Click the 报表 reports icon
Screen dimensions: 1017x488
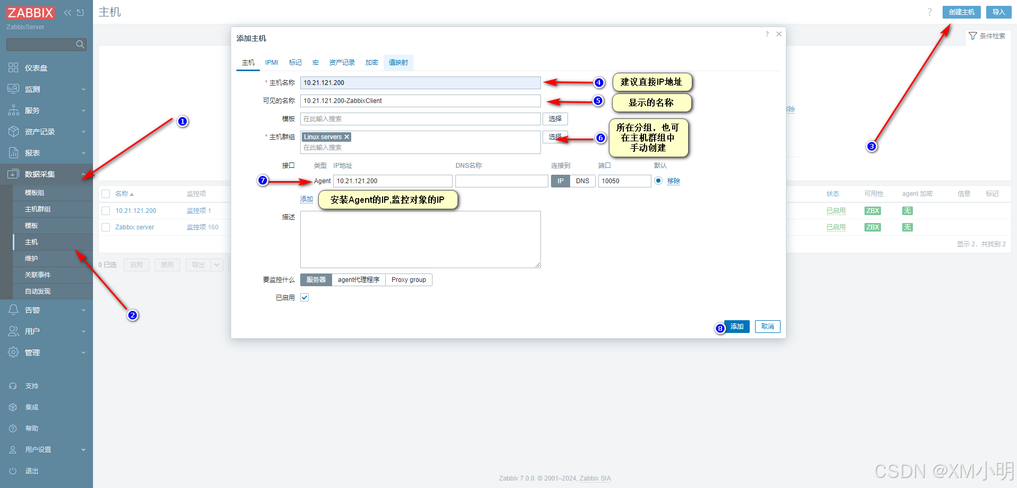[x=13, y=152]
